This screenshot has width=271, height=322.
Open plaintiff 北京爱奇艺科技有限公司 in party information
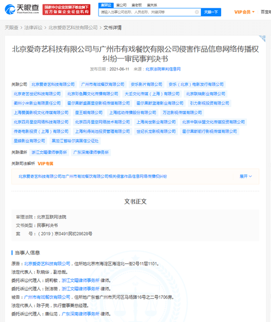(x=47, y=264)
